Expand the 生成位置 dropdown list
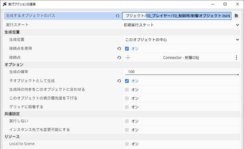Screen dimensions: 244x149 [x=182, y=40]
